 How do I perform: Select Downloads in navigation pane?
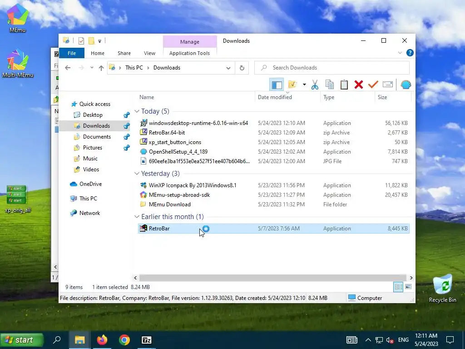[x=96, y=126]
